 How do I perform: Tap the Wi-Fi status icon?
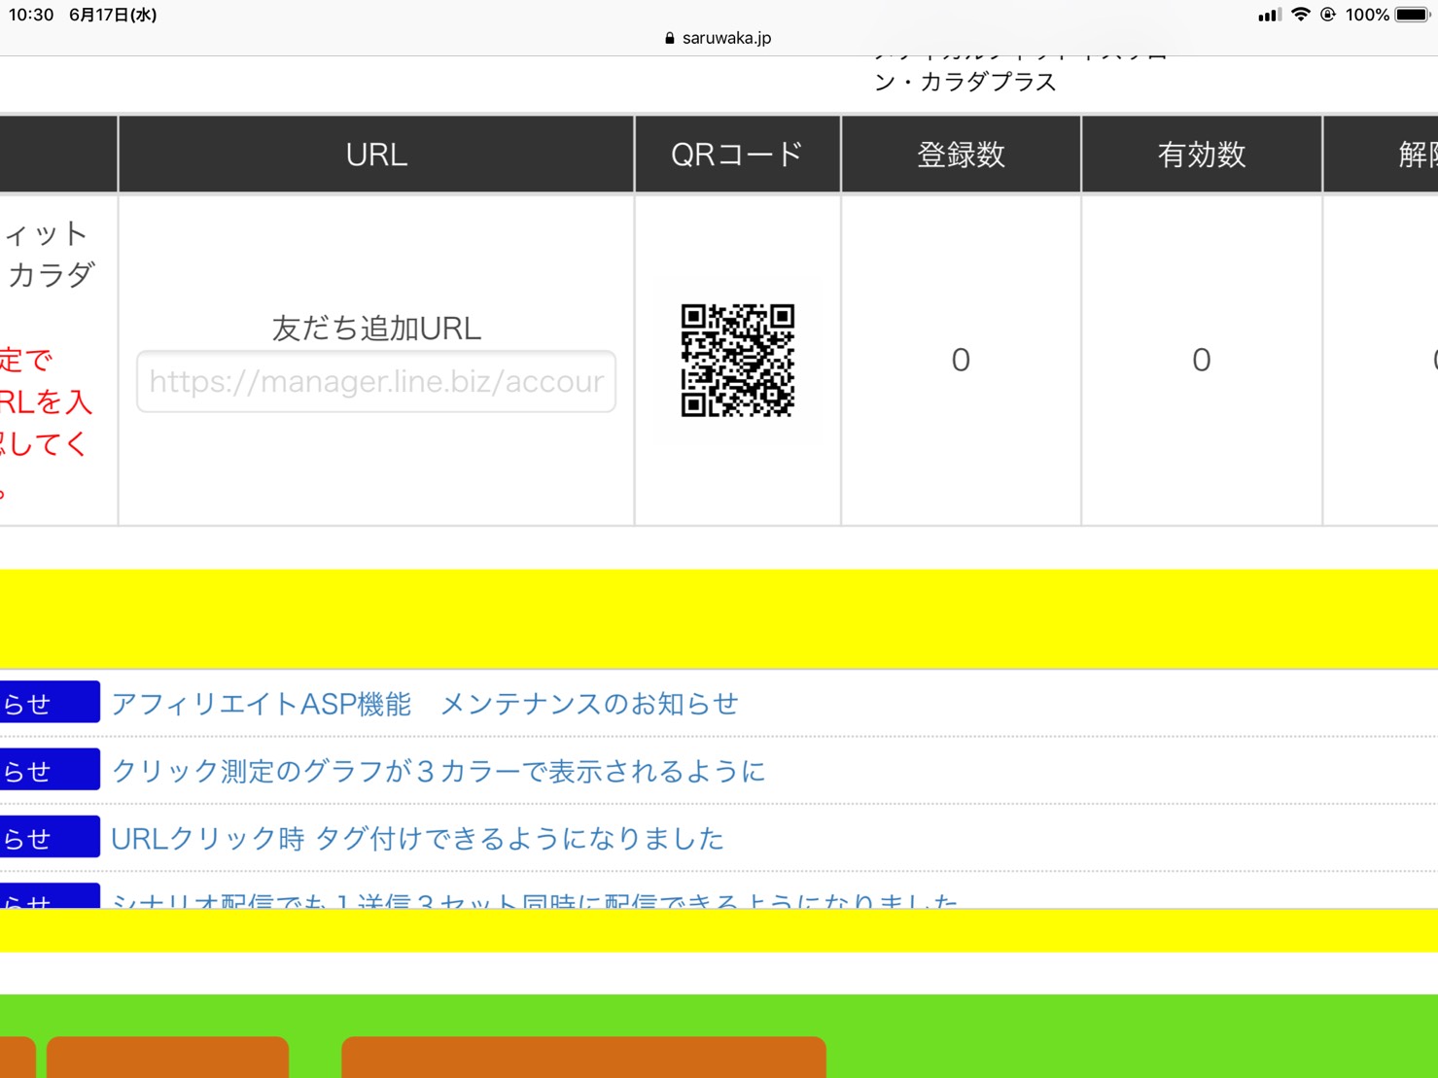[x=1300, y=15]
